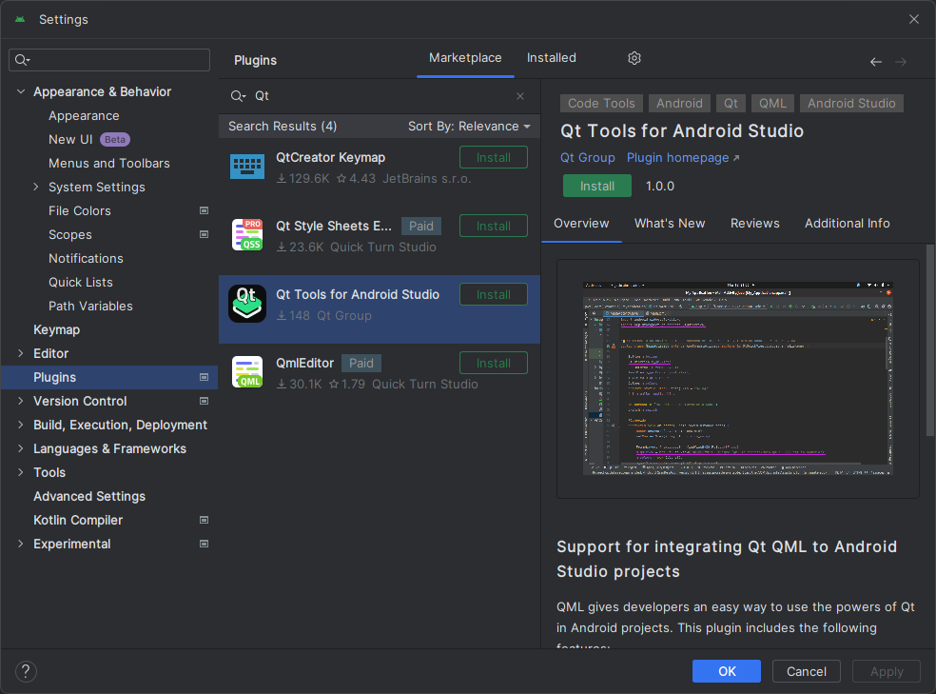Open plugin manage settings via gear icon
Screen dimensions: 936x694
[634, 58]
